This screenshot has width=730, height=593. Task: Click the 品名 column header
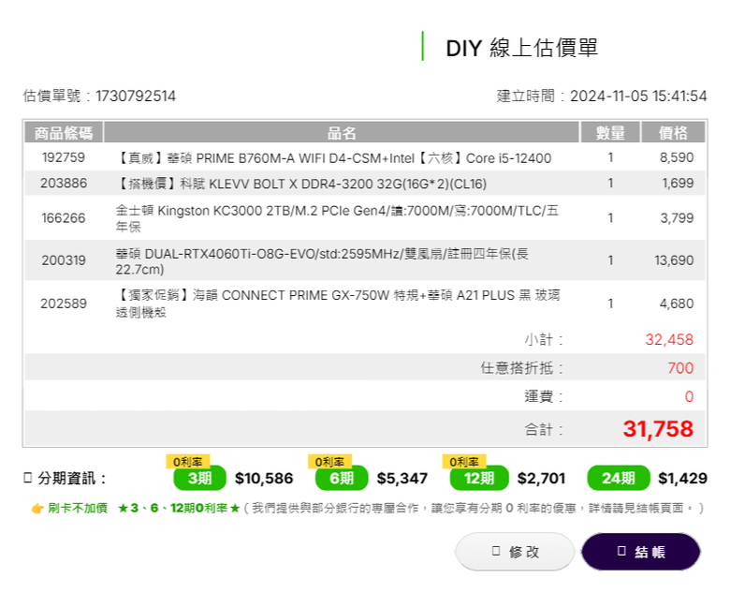pos(342,132)
